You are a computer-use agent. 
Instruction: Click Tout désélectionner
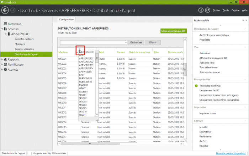210,72
